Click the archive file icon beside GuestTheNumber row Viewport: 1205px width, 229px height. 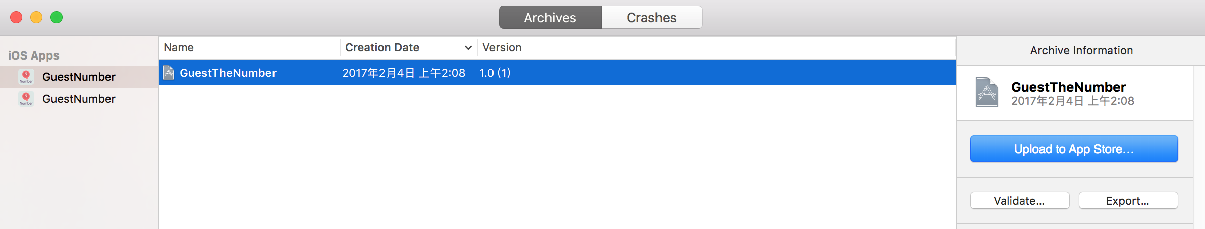[169, 73]
